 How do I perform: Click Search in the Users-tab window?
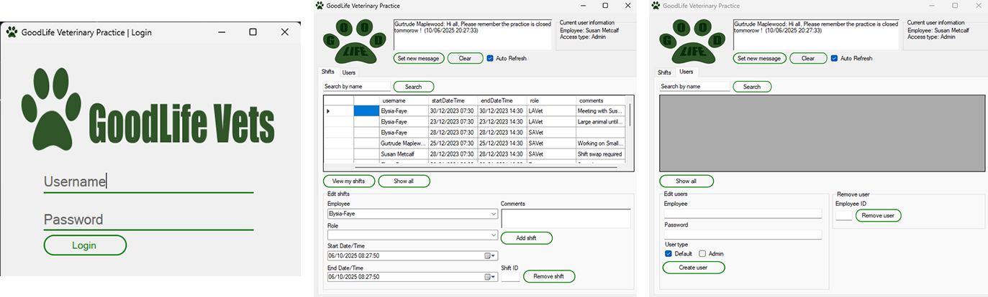pos(752,87)
